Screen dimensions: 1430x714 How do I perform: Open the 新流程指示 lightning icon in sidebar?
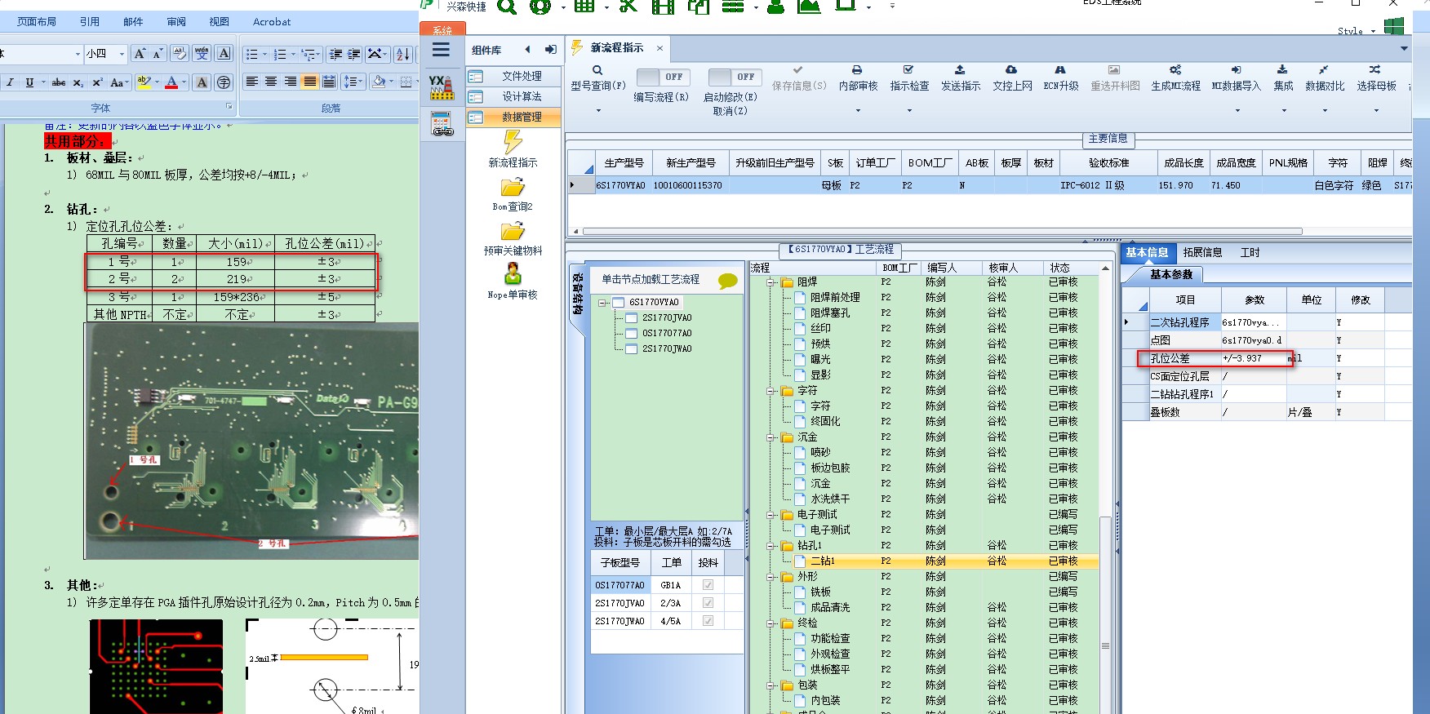pos(513,142)
